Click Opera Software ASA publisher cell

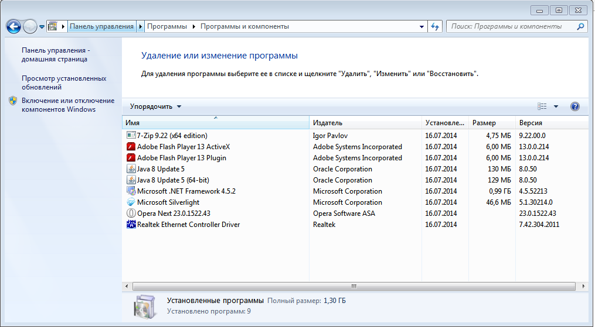(x=344, y=213)
